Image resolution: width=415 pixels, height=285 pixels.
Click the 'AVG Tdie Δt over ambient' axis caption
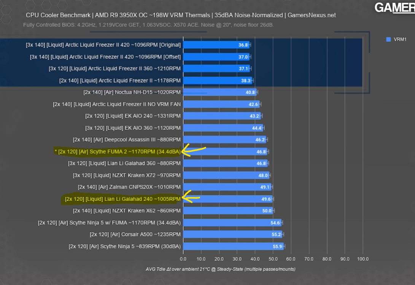221,269
